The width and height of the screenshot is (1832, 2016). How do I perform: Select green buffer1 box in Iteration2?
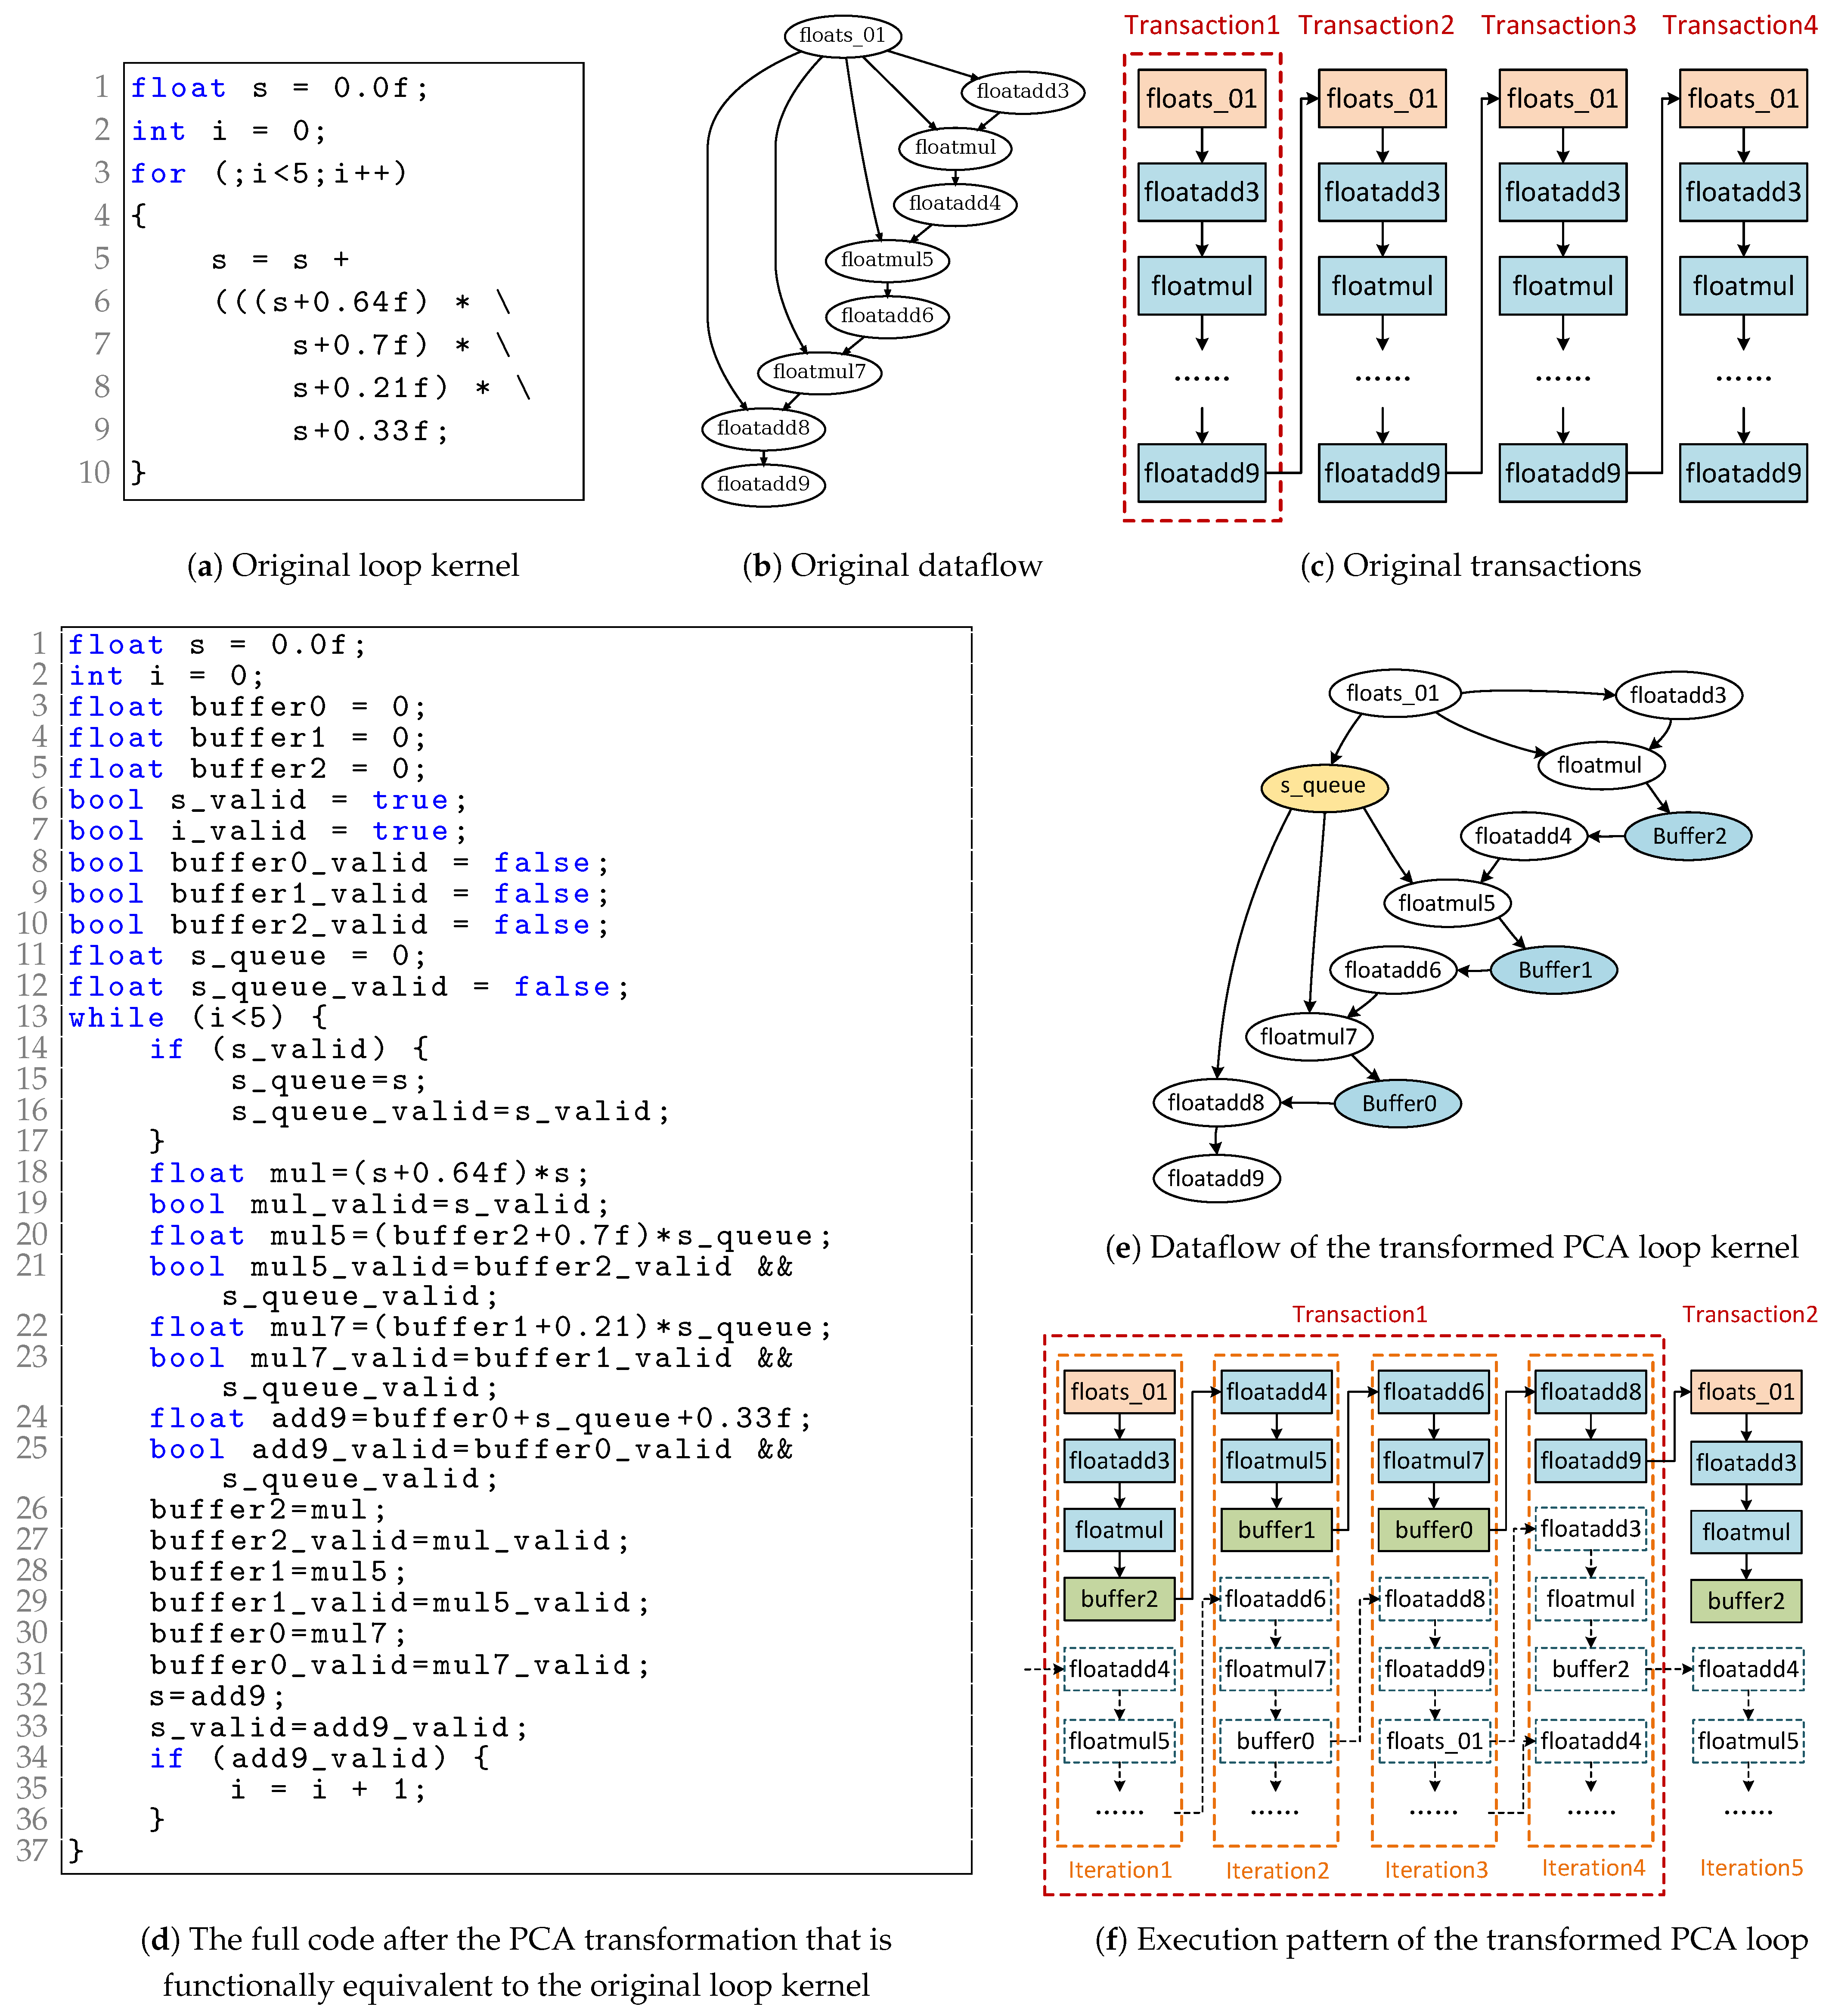[1276, 1530]
